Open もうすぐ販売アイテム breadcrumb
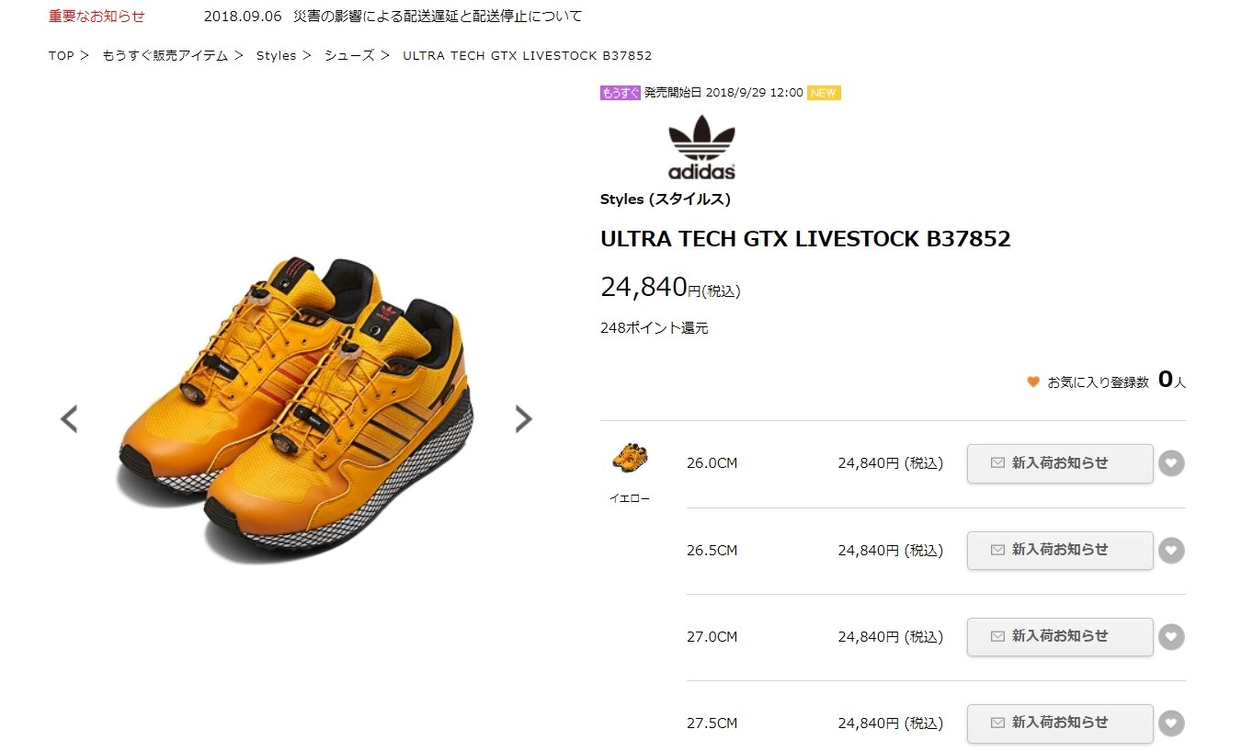This screenshot has width=1253, height=752. click(166, 56)
